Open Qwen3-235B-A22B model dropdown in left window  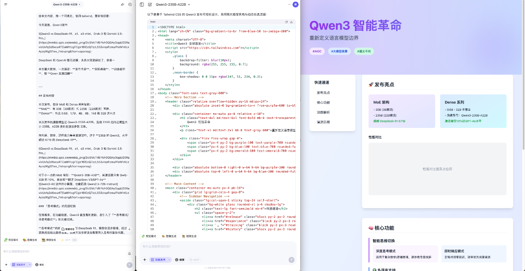click(x=67, y=4)
